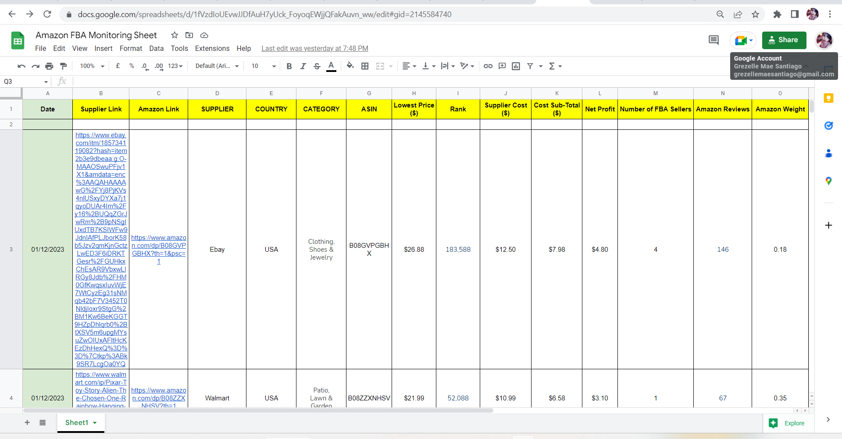The image size is (842, 439).
Task: Open Google Maps side panel icon
Action: 828,181
